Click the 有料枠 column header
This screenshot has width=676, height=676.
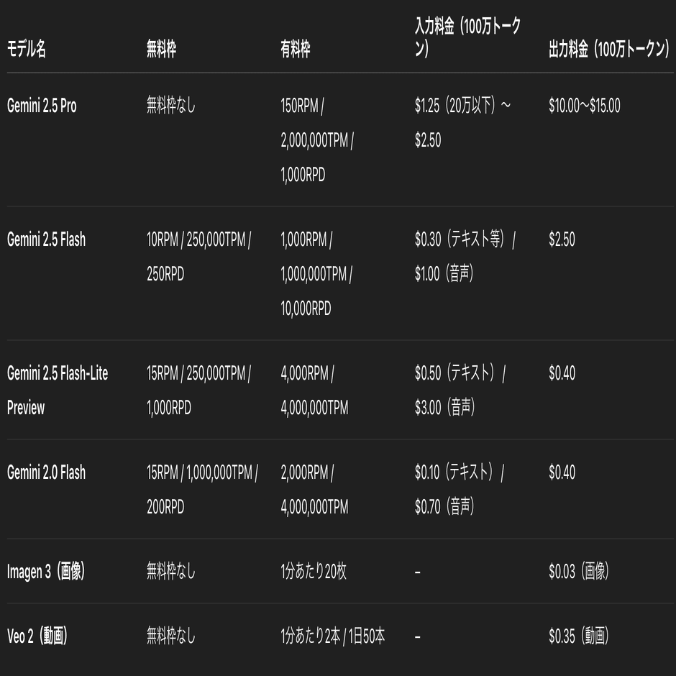tap(296, 50)
